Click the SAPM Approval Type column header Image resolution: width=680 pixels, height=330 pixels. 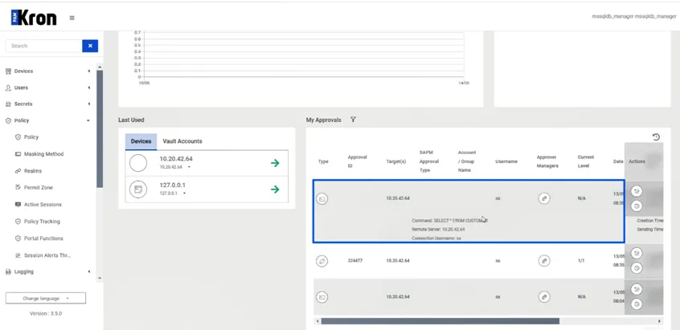tap(429, 161)
